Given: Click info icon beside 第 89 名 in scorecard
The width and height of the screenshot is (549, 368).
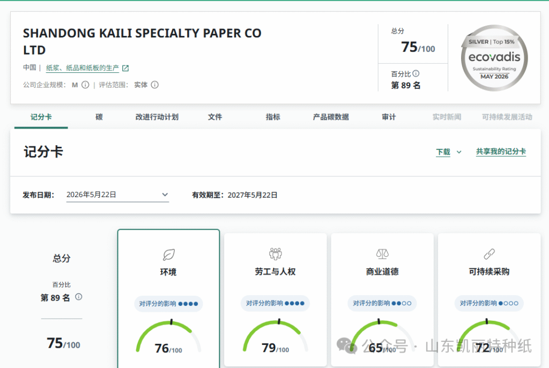Looking at the screenshot, I should pos(79,297).
